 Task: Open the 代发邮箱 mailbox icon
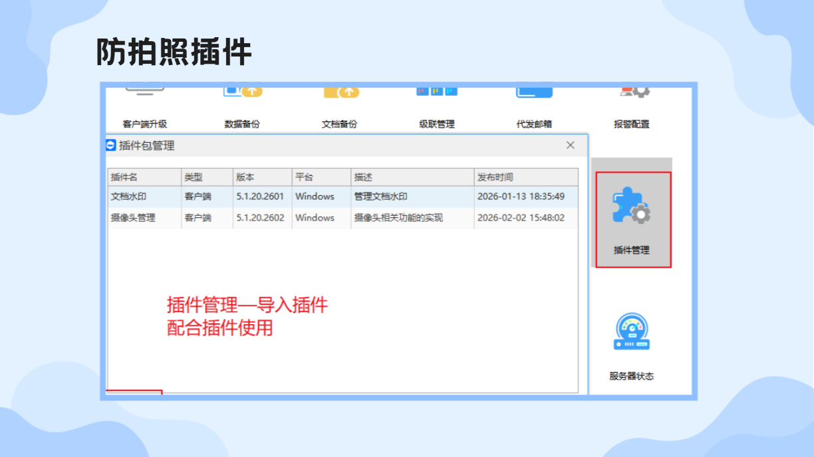pos(534,92)
